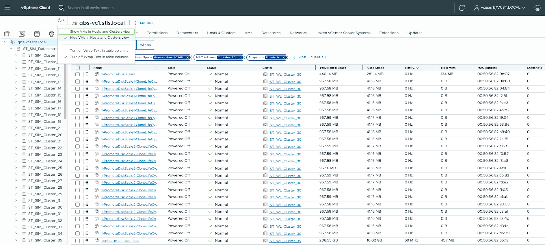The height and width of the screenshot is (245, 545).
Task: Click the ST_SIM_Datacenter icon in tree
Action: pos(19,49)
